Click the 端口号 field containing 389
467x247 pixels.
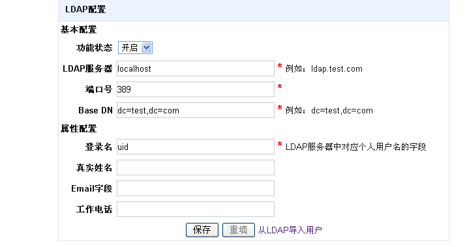[196, 89]
